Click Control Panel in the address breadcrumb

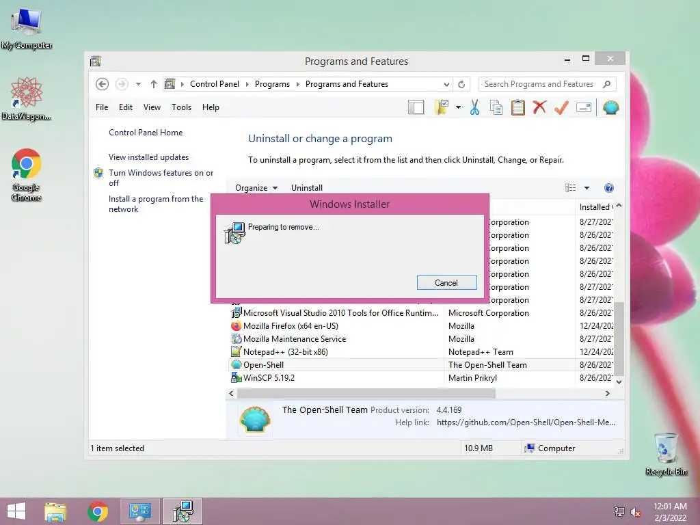[214, 84]
